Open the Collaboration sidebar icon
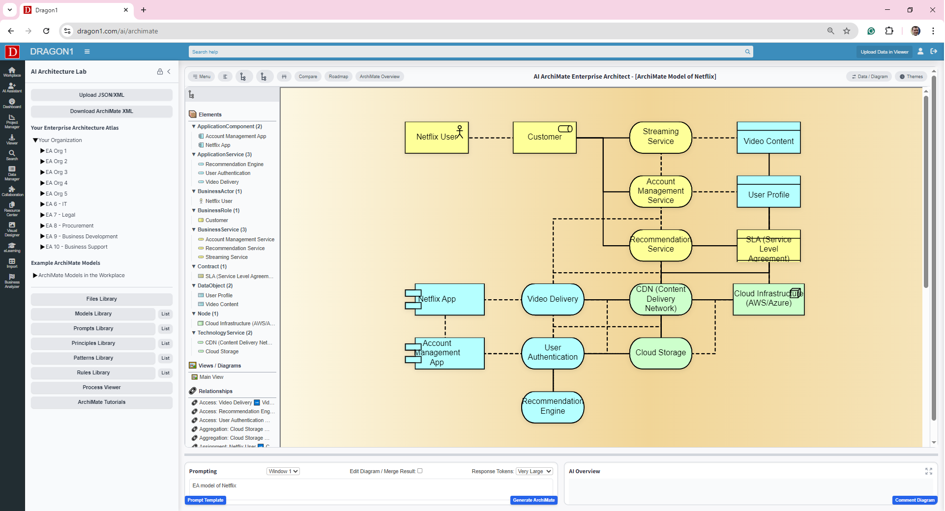 [12, 191]
